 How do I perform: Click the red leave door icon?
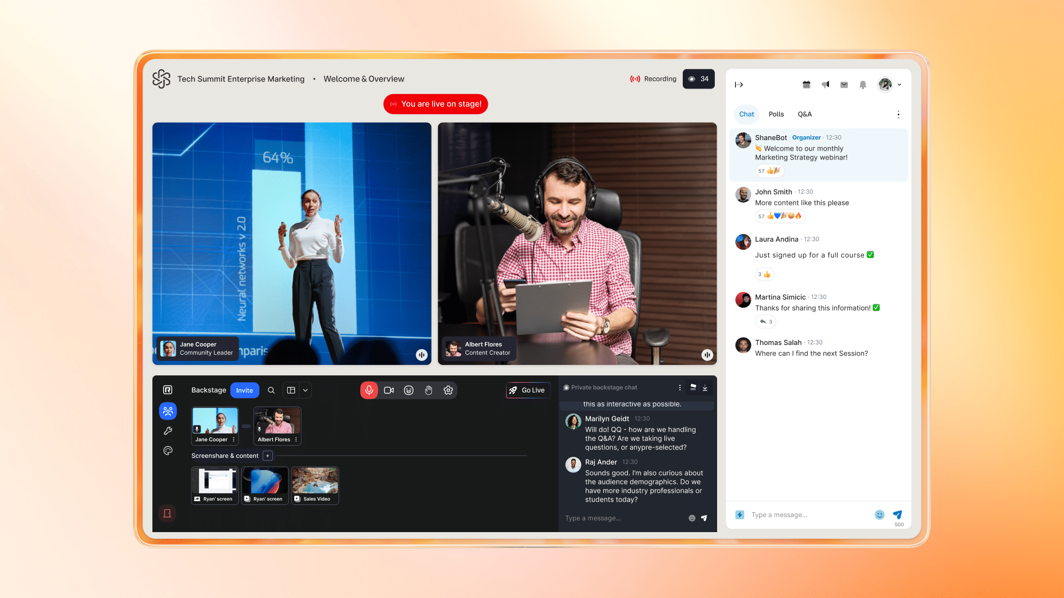point(167,513)
